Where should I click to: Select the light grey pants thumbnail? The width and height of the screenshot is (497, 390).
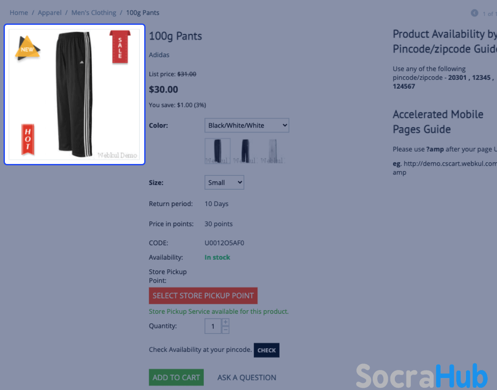point(272,151)
